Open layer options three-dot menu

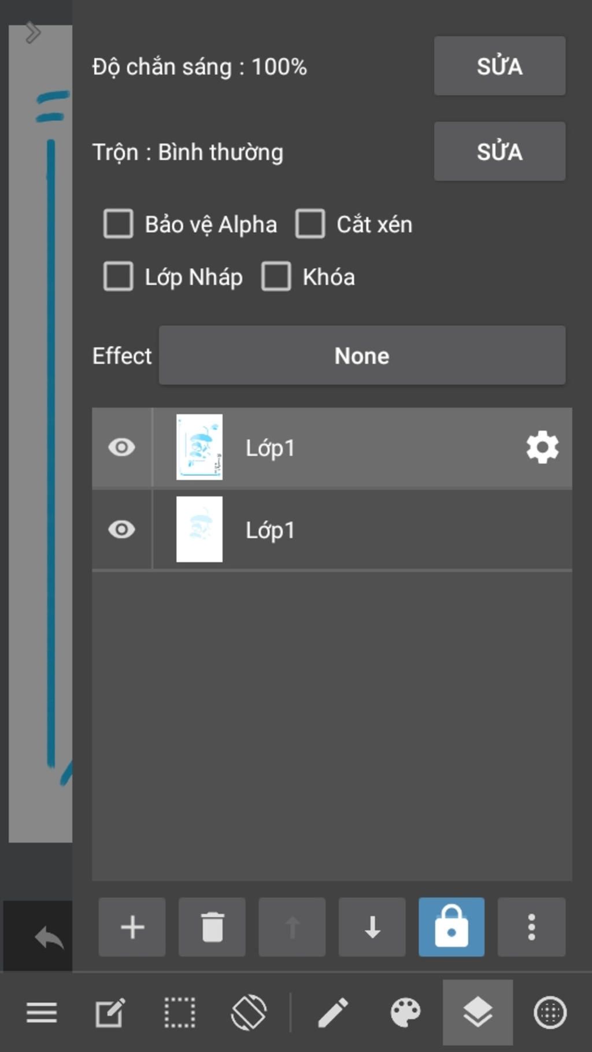(531, 927)
